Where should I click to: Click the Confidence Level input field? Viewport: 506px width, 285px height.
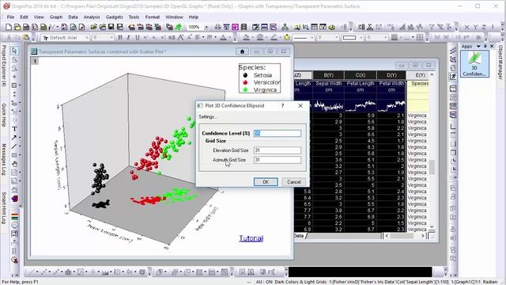[278, 133]
